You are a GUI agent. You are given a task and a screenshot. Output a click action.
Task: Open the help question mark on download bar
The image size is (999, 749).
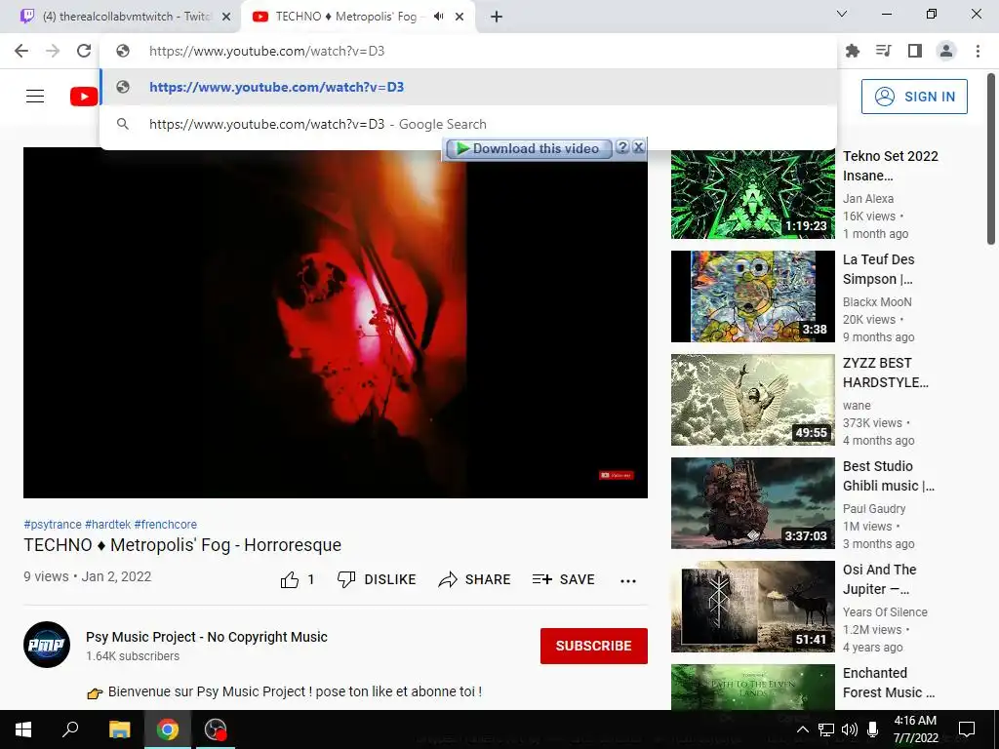point(622,148)
